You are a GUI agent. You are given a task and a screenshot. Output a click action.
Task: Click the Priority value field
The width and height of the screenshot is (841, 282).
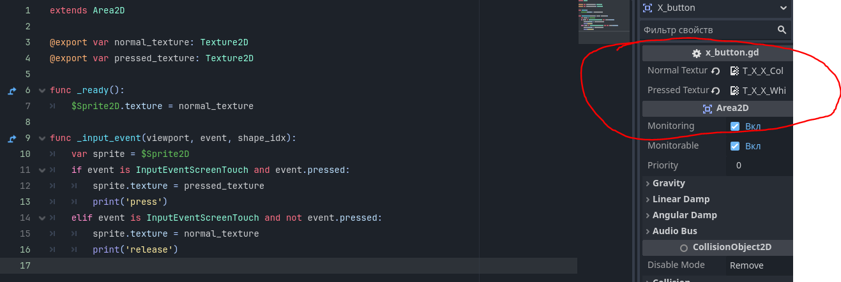click(x=759, y=165)
